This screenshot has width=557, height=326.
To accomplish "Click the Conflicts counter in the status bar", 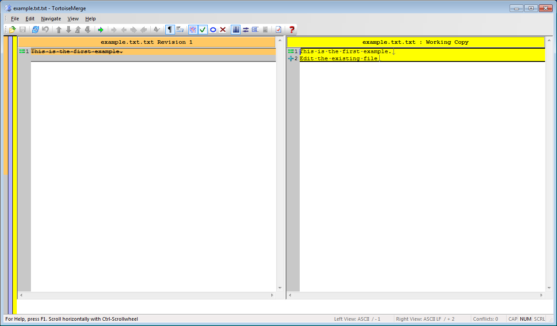I will click(486, 318).
